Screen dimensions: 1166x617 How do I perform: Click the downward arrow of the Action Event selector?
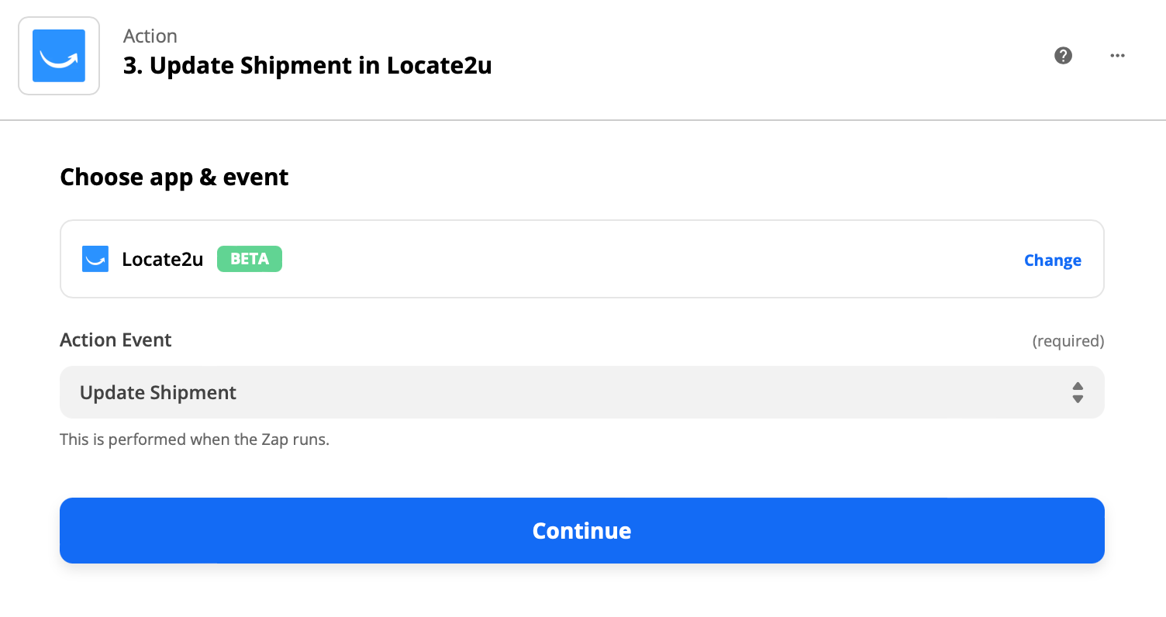tap(1078, 399)
